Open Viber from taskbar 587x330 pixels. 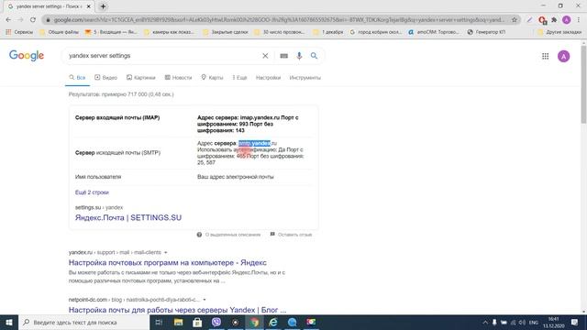[216, 322]
